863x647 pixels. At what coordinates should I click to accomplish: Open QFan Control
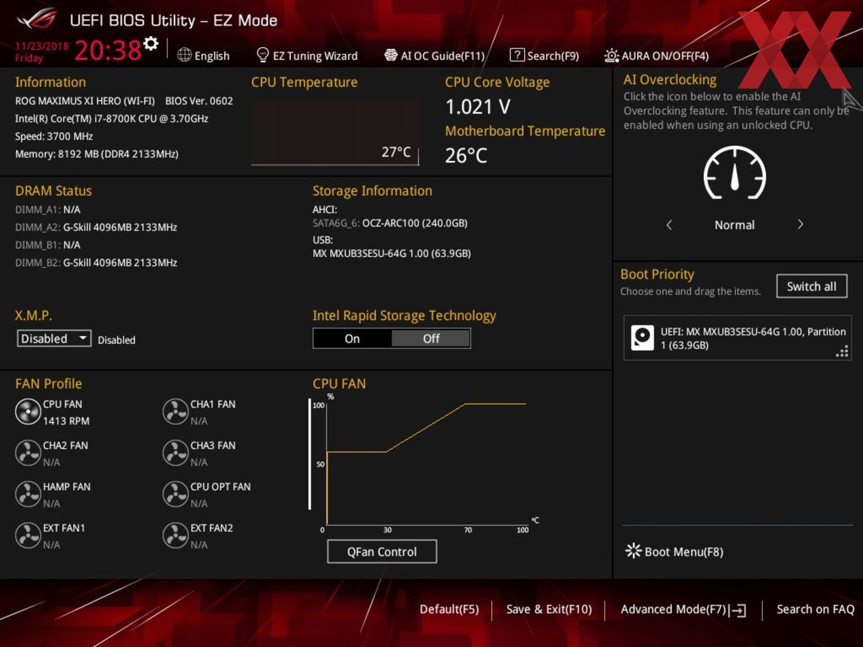point(382,551)
